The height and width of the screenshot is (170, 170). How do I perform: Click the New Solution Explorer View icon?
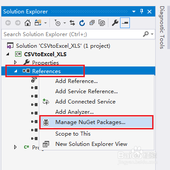click(x=46, y=144)
